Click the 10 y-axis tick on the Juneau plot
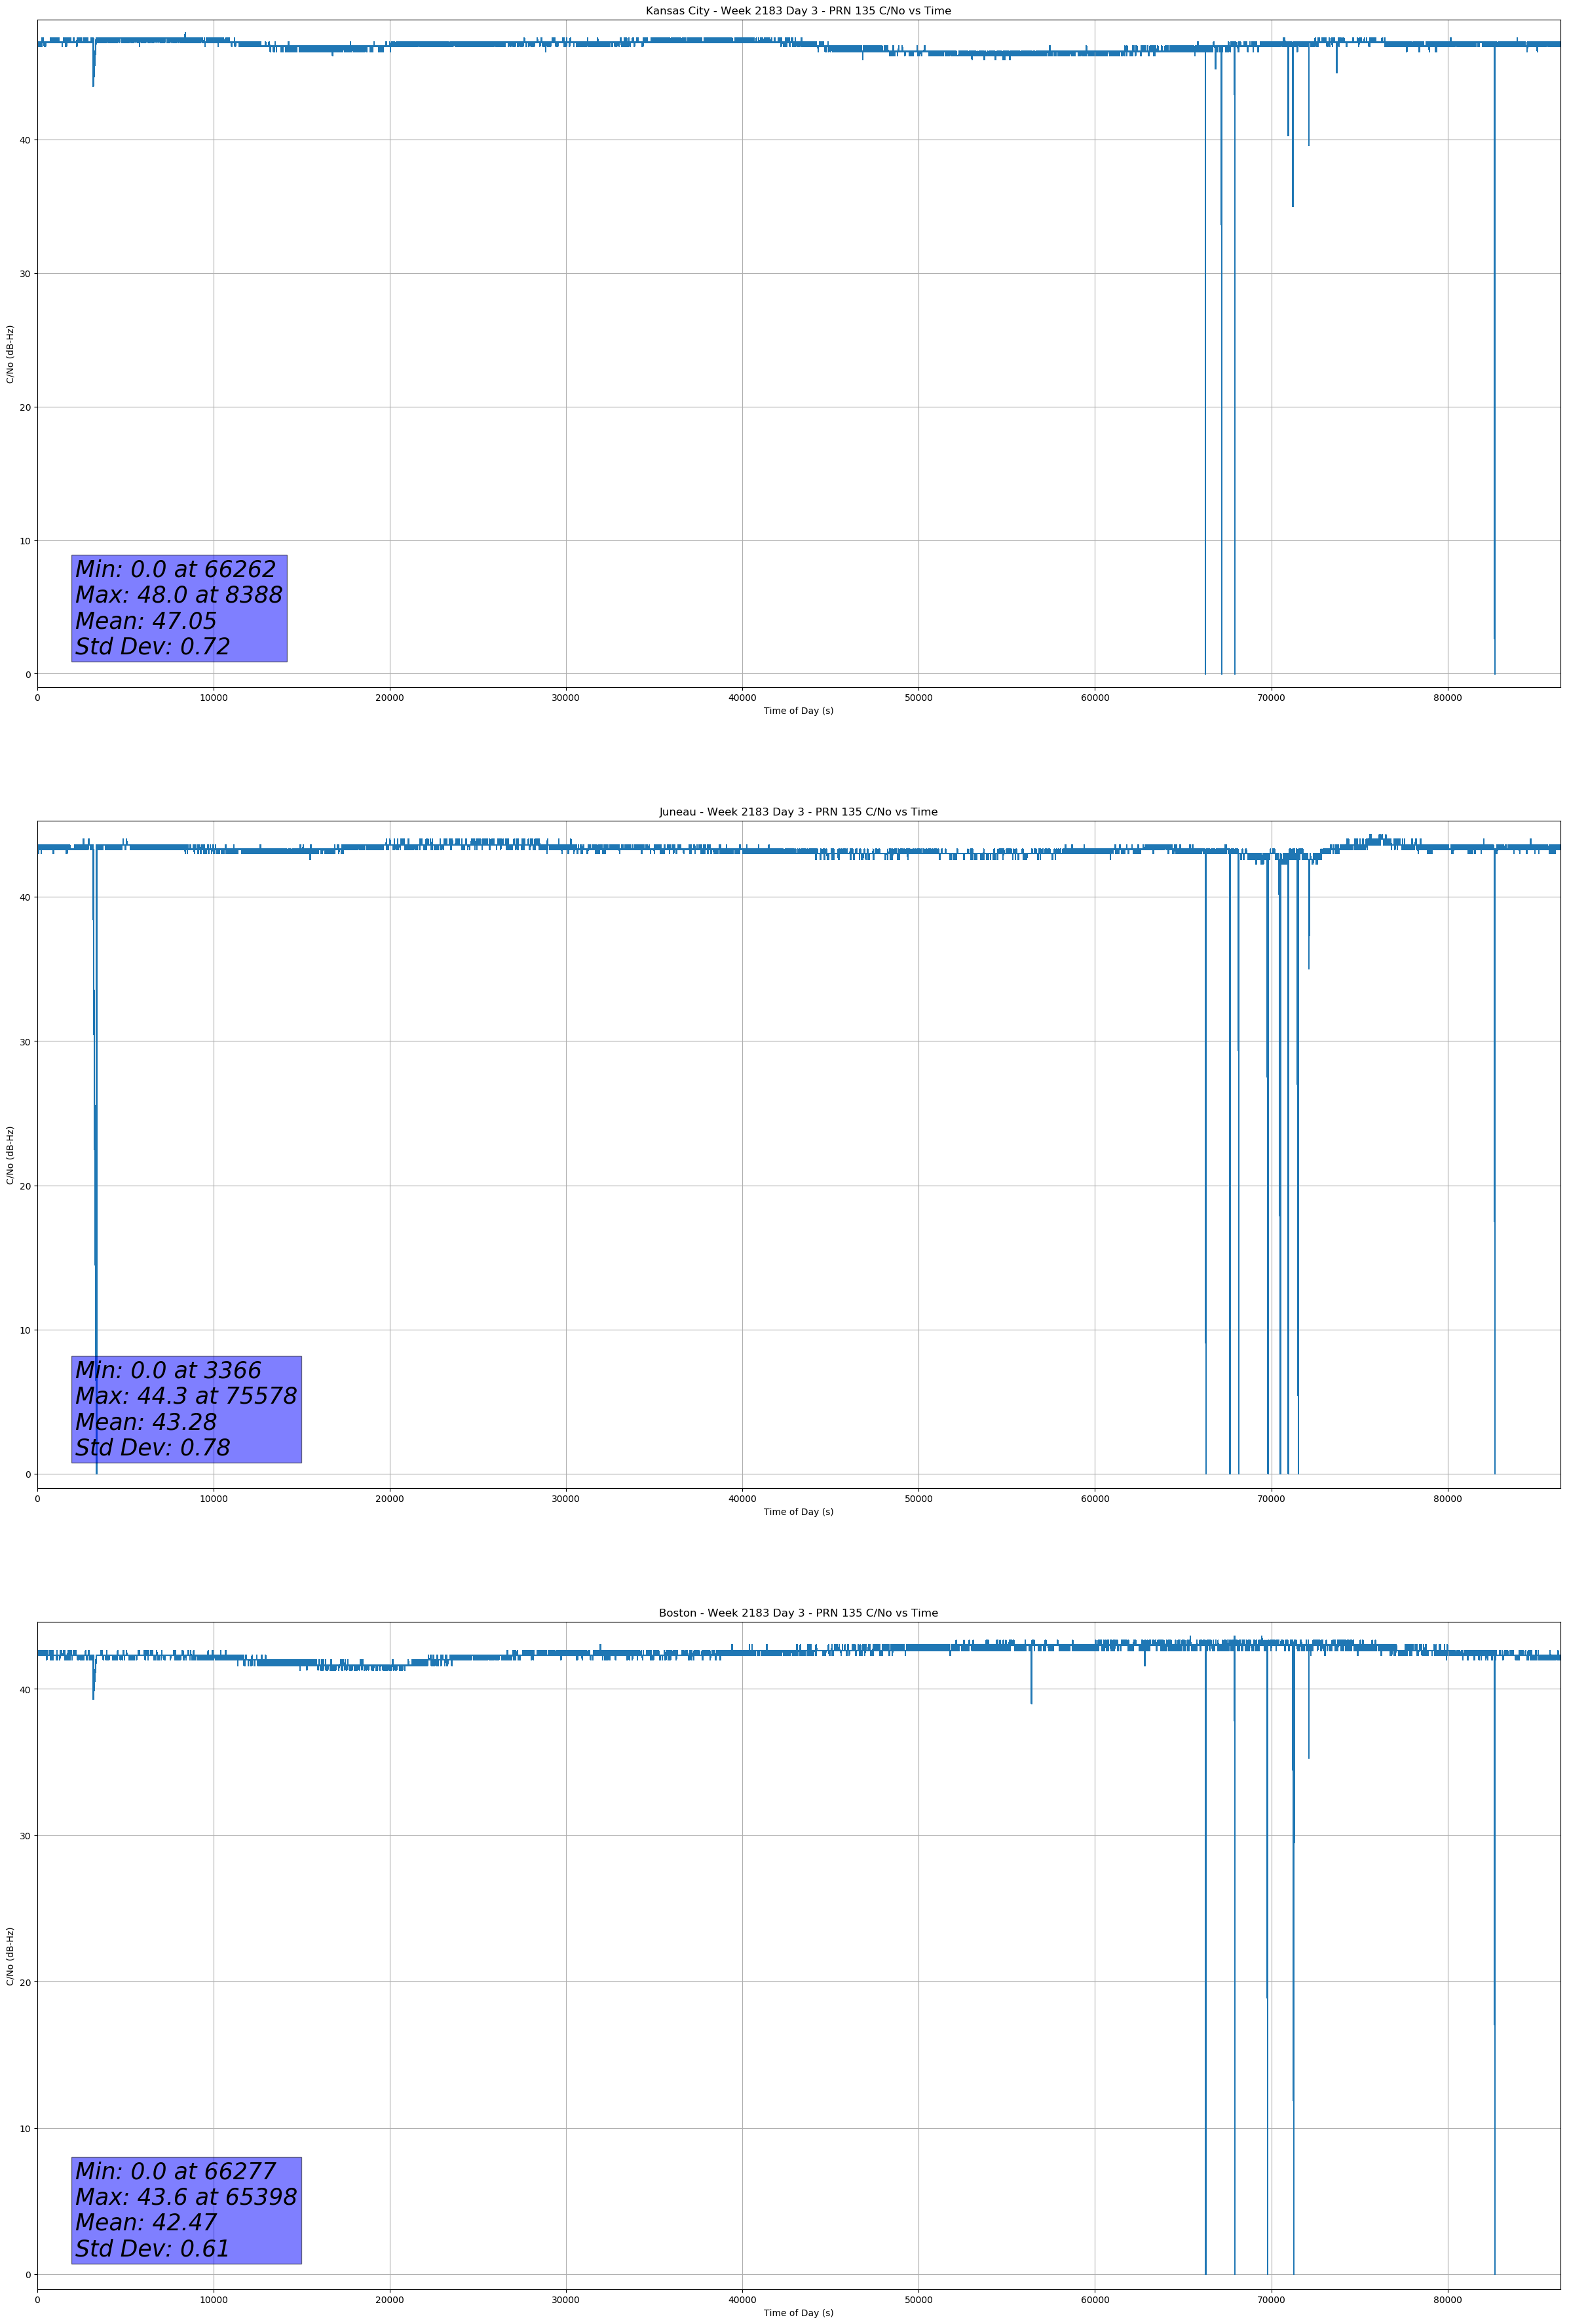 25,1330
